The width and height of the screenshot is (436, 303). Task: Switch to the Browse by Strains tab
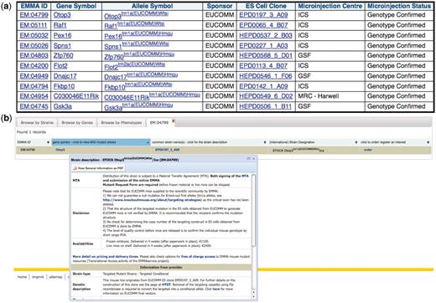tap(37, 123)
